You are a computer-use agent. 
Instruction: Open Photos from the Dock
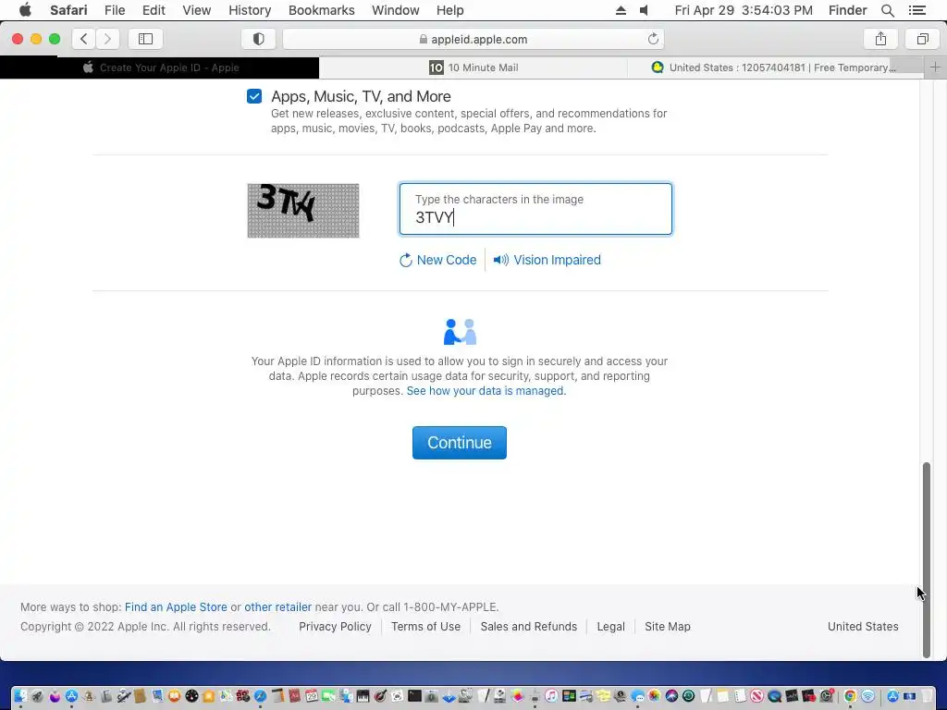pyautogui.click(x=654, y=695)
